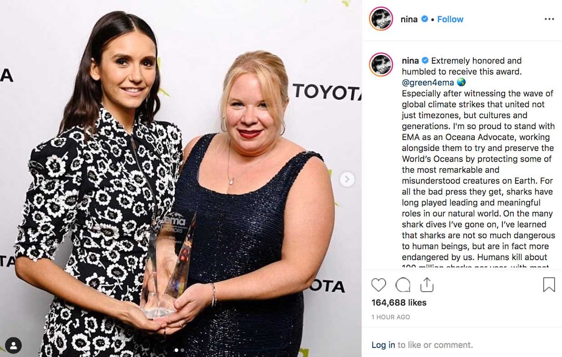
Task: Open the 1 HOUR AGO timestamp
Action: pyautogui.click(x=391, y=317)
